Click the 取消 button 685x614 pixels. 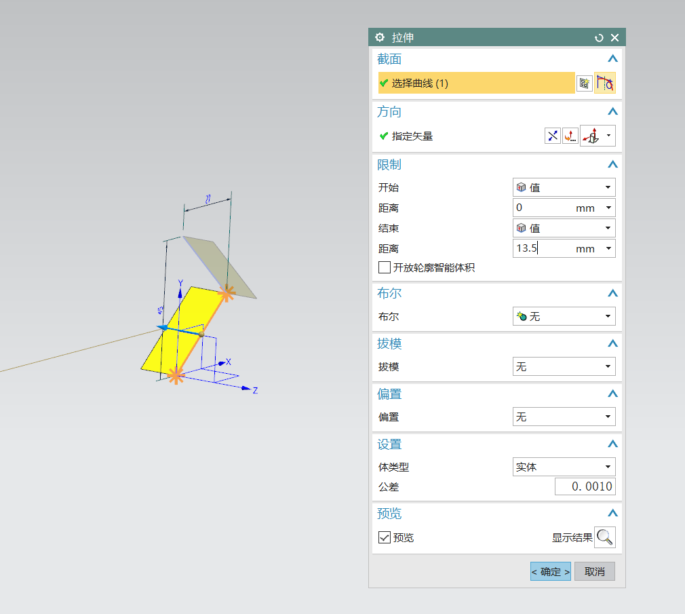tap(595, 571)
